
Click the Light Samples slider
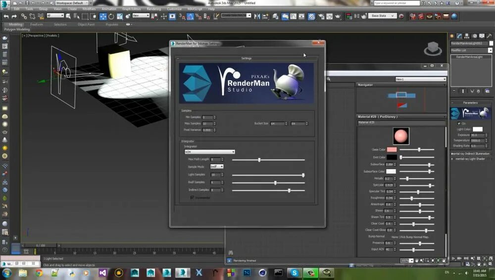point(268,175)
